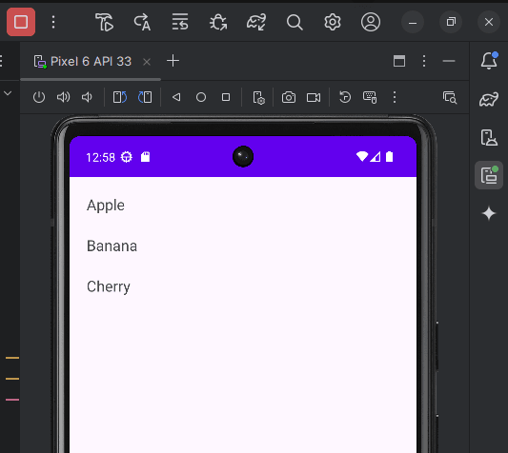This screenshot has height=453, width=508.
Task: Rotate the device left
Action: (x=119, y=97)
